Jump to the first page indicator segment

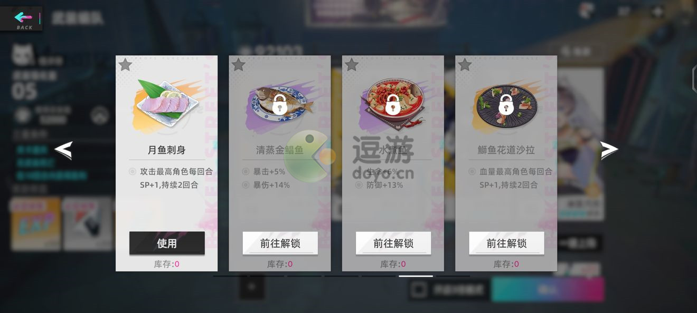pos(230,276)
